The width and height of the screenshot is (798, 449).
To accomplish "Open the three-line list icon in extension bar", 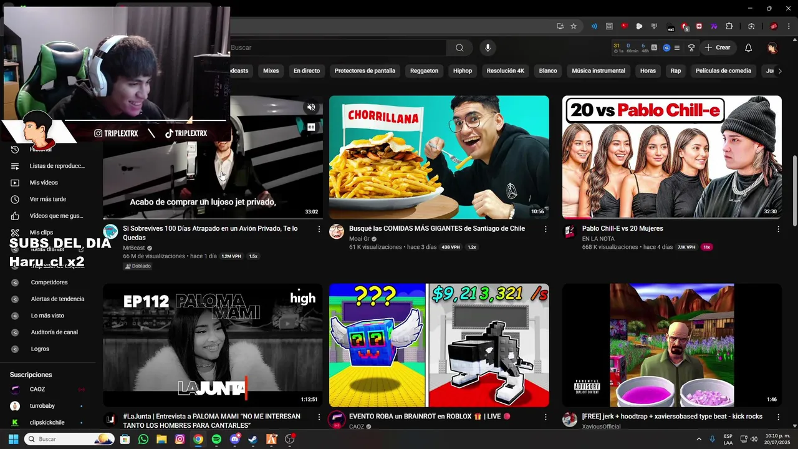I will pyautogui.click(x=677, y=48).
